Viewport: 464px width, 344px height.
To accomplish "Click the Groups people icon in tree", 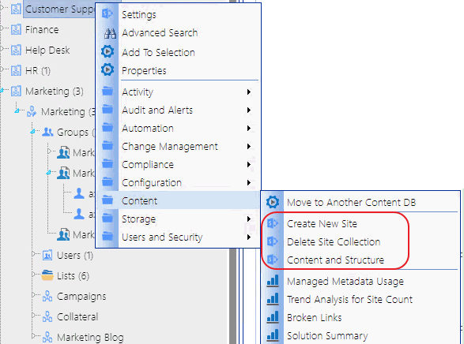I will click(47, 132).
